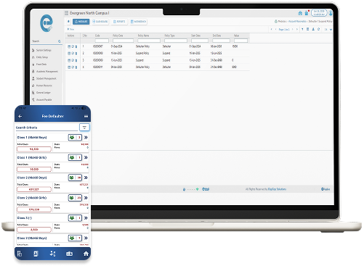Tap the menu icon right of Fee Defaulter title

[x=86, y=117]
